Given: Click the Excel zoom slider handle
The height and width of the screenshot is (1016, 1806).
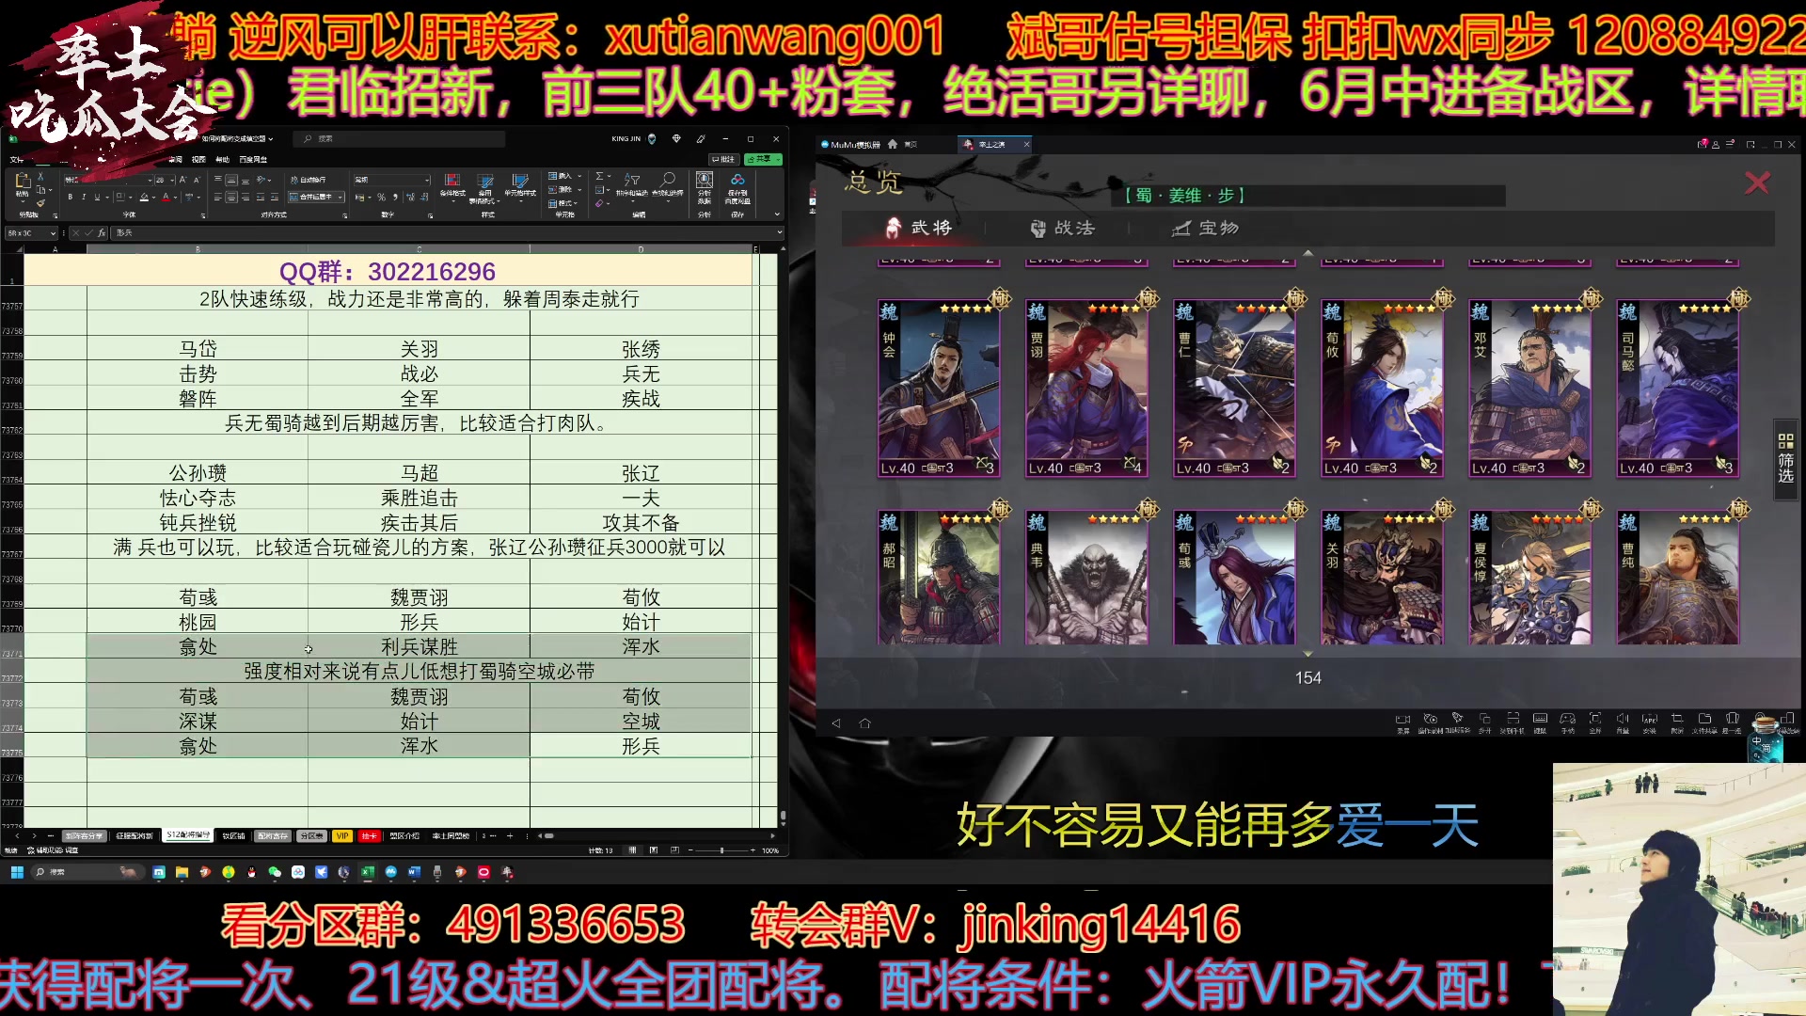Looking at the screenshot, I should click(721, 849).
